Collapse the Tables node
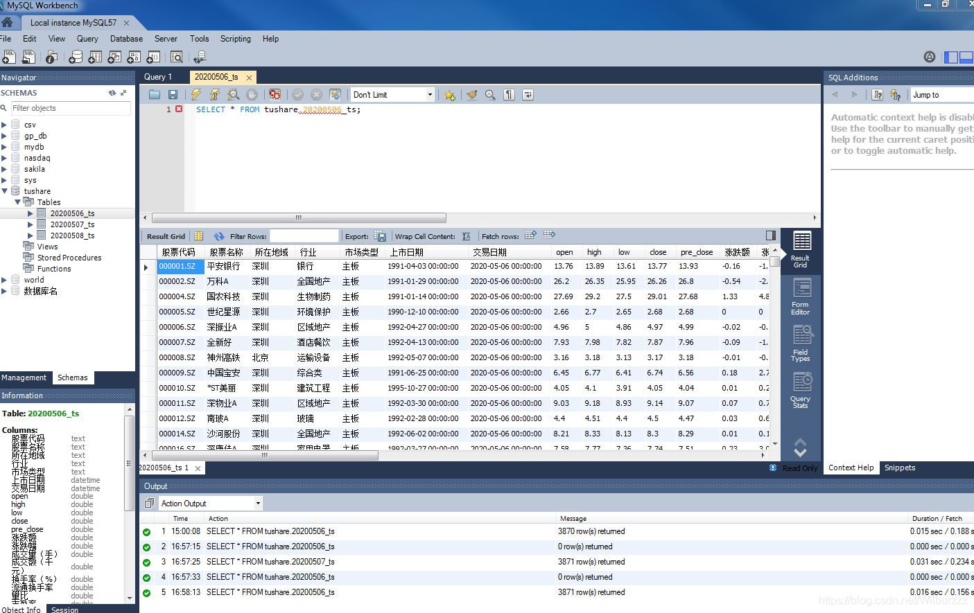This screenshot has width=974, height=613. [x=17, y=202]
